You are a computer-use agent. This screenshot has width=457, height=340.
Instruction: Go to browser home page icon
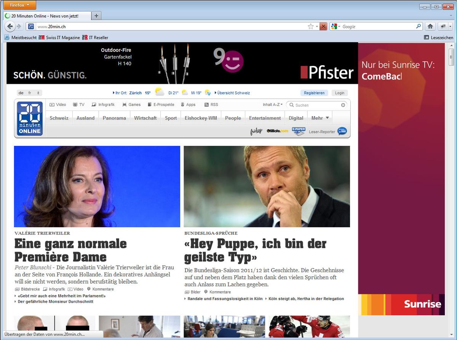click(430, 26)
